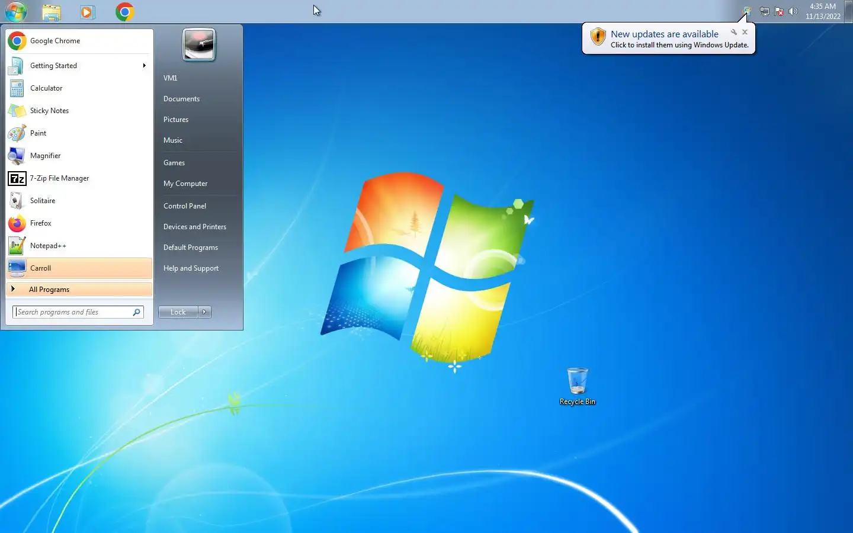Open notification settings wrench icon
The height and width of the screenshot is (533, 853).
734,32
